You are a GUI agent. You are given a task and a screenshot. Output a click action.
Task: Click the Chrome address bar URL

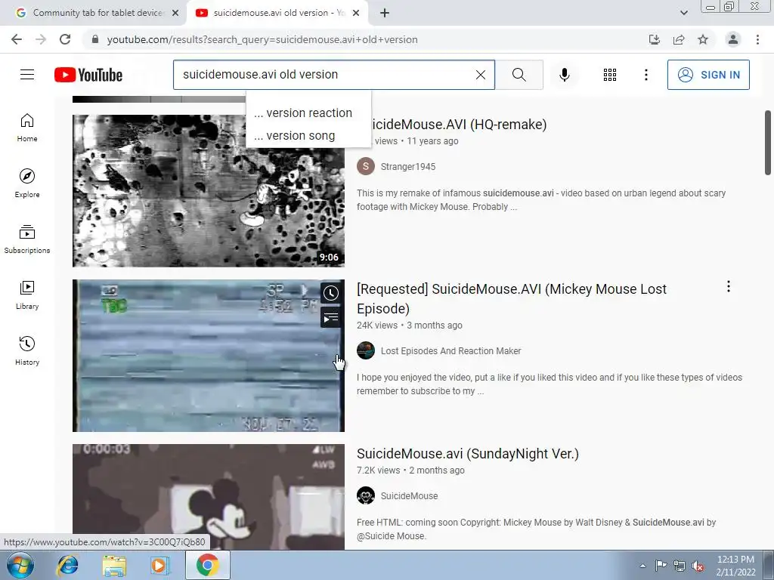click(x=262, y=39)
